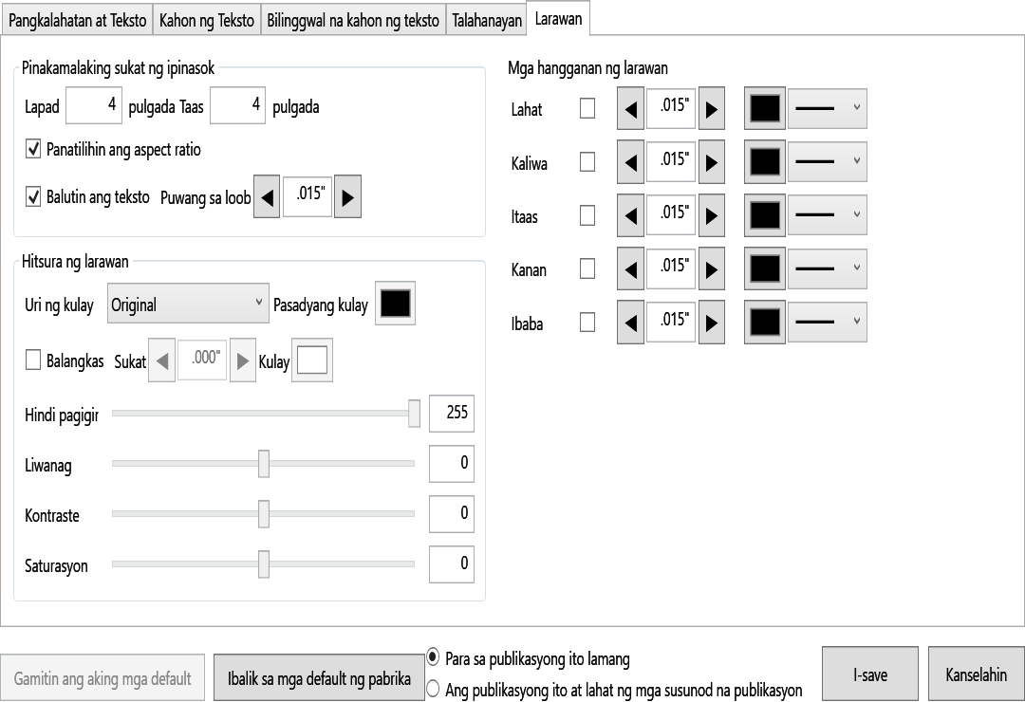Click Lahat border width .015" field

pos(671,108)
